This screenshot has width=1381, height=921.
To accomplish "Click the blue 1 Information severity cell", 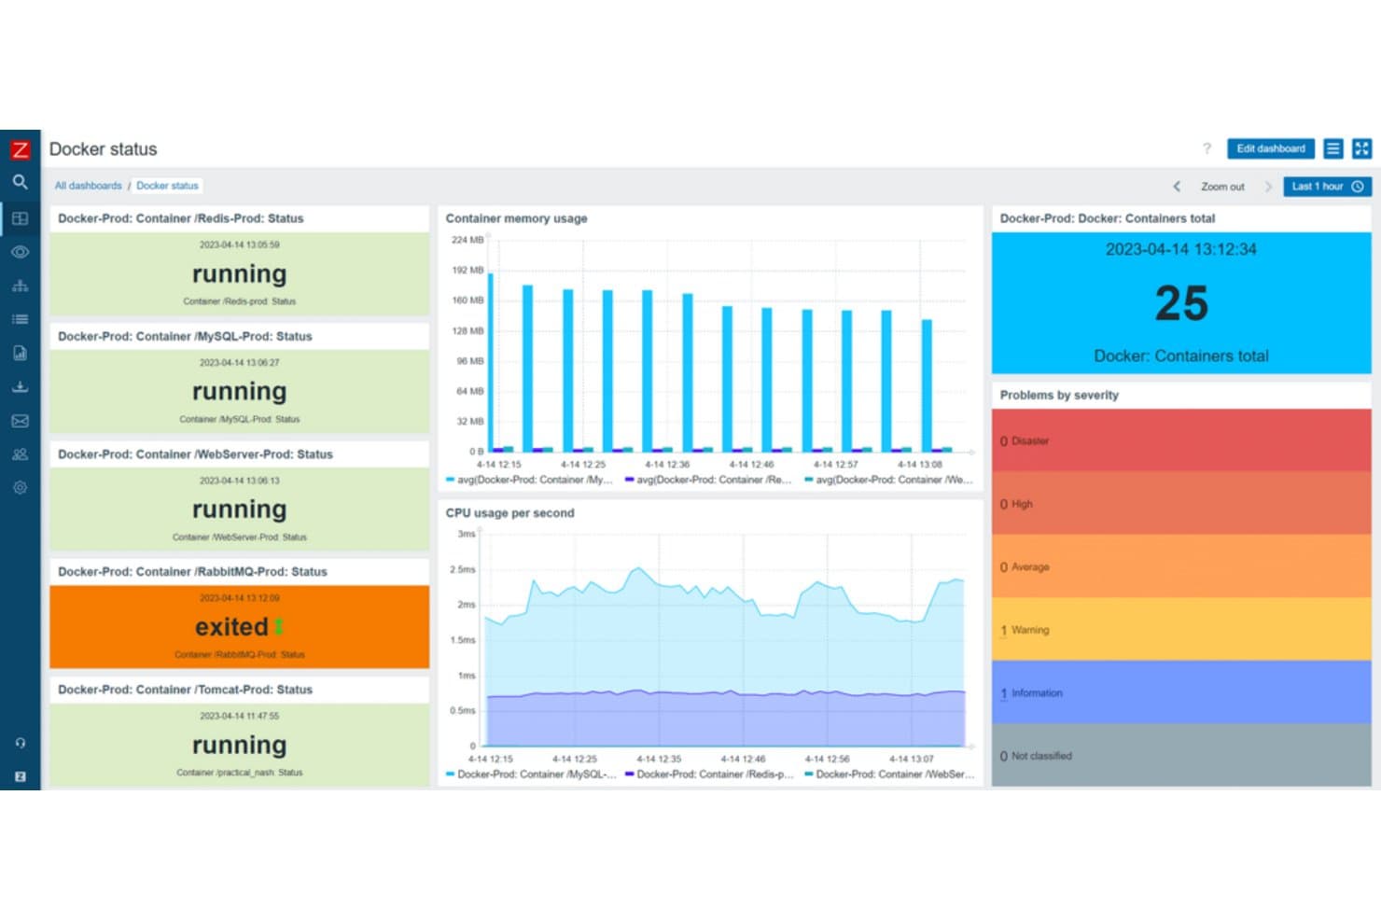I will click(1180, 692).
